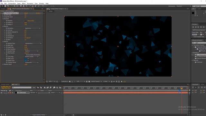Select the Rectangle shape tool
The image size is (206, 116).
pos(21,6)
